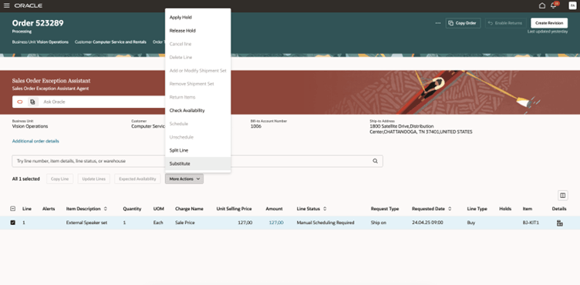Screen dimensions: 580x285
Task: Click the Charge Name column header
Action: tap(189, 209)
